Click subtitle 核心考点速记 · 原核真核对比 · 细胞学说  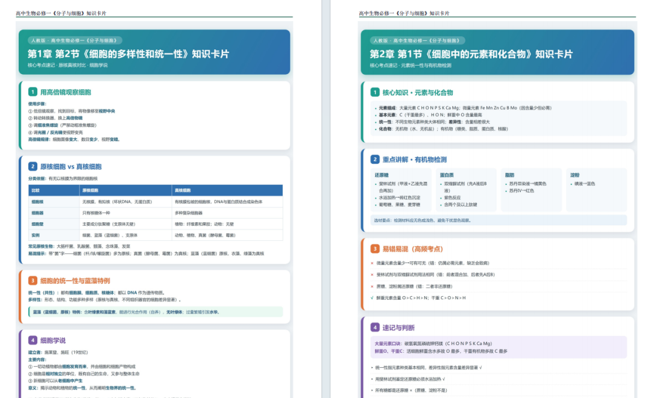click(68, 65)
